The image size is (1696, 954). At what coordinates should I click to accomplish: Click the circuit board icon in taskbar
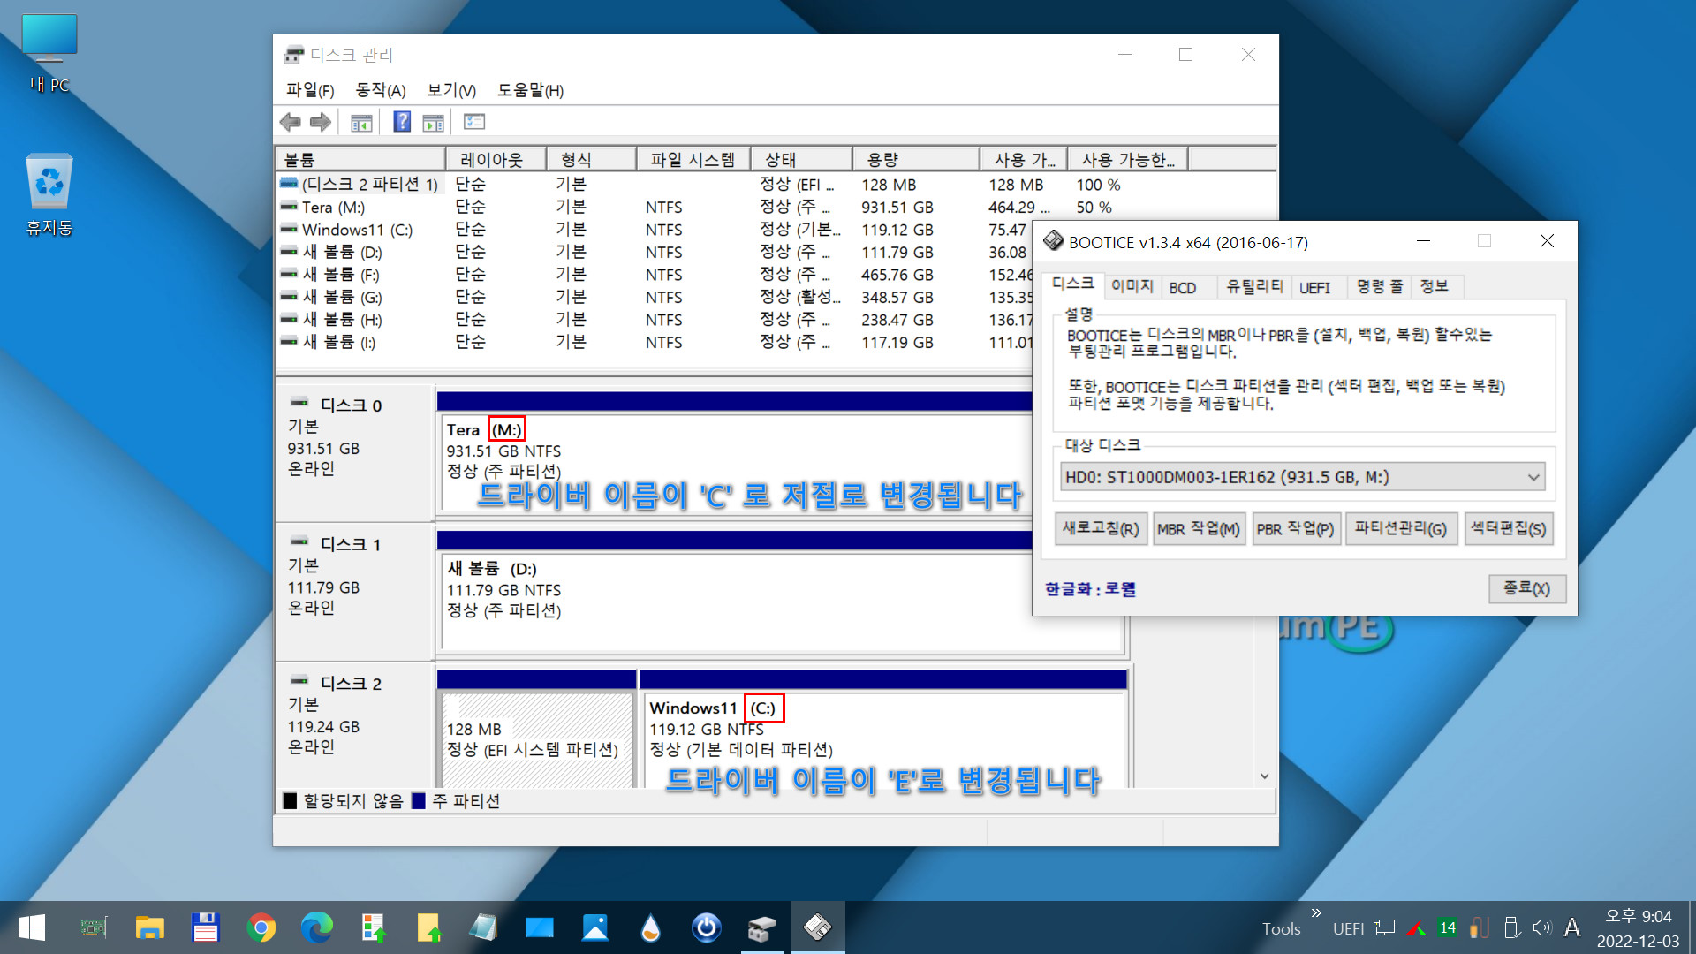94,927
